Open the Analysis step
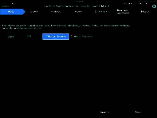Screen dimensions: 157x118 [56, 12]
